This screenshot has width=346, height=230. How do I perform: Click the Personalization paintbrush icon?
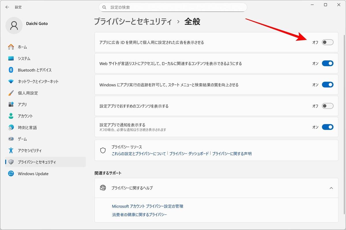[x=11, y=93]
